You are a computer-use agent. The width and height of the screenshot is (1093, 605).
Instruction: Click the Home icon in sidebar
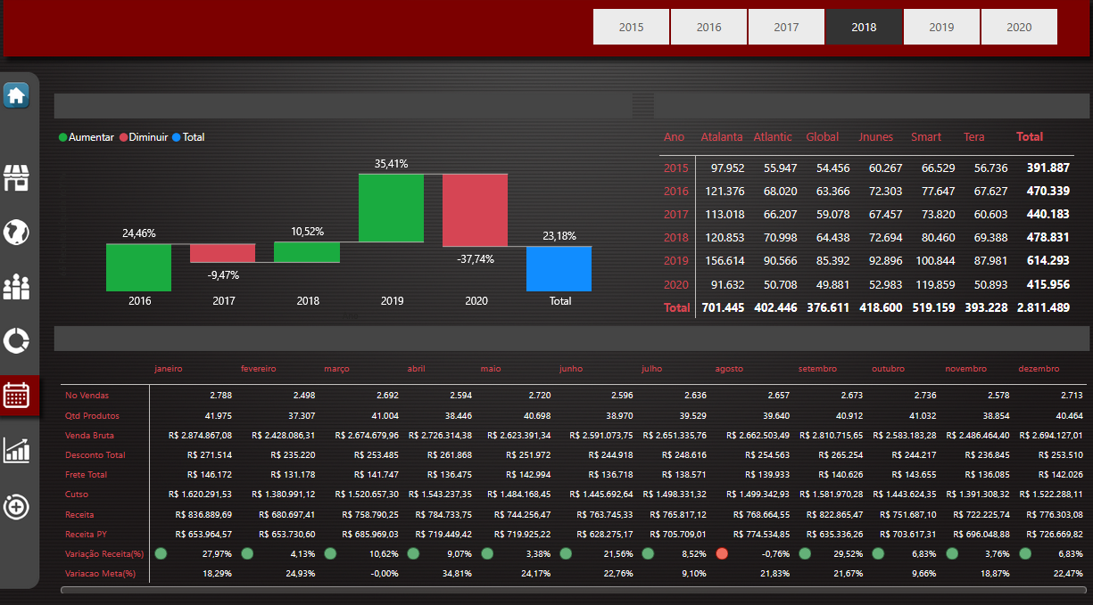point(16,95)
